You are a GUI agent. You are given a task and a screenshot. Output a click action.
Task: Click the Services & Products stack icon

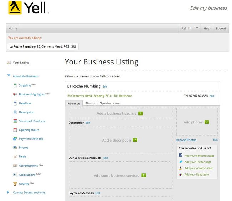point(15,121)
